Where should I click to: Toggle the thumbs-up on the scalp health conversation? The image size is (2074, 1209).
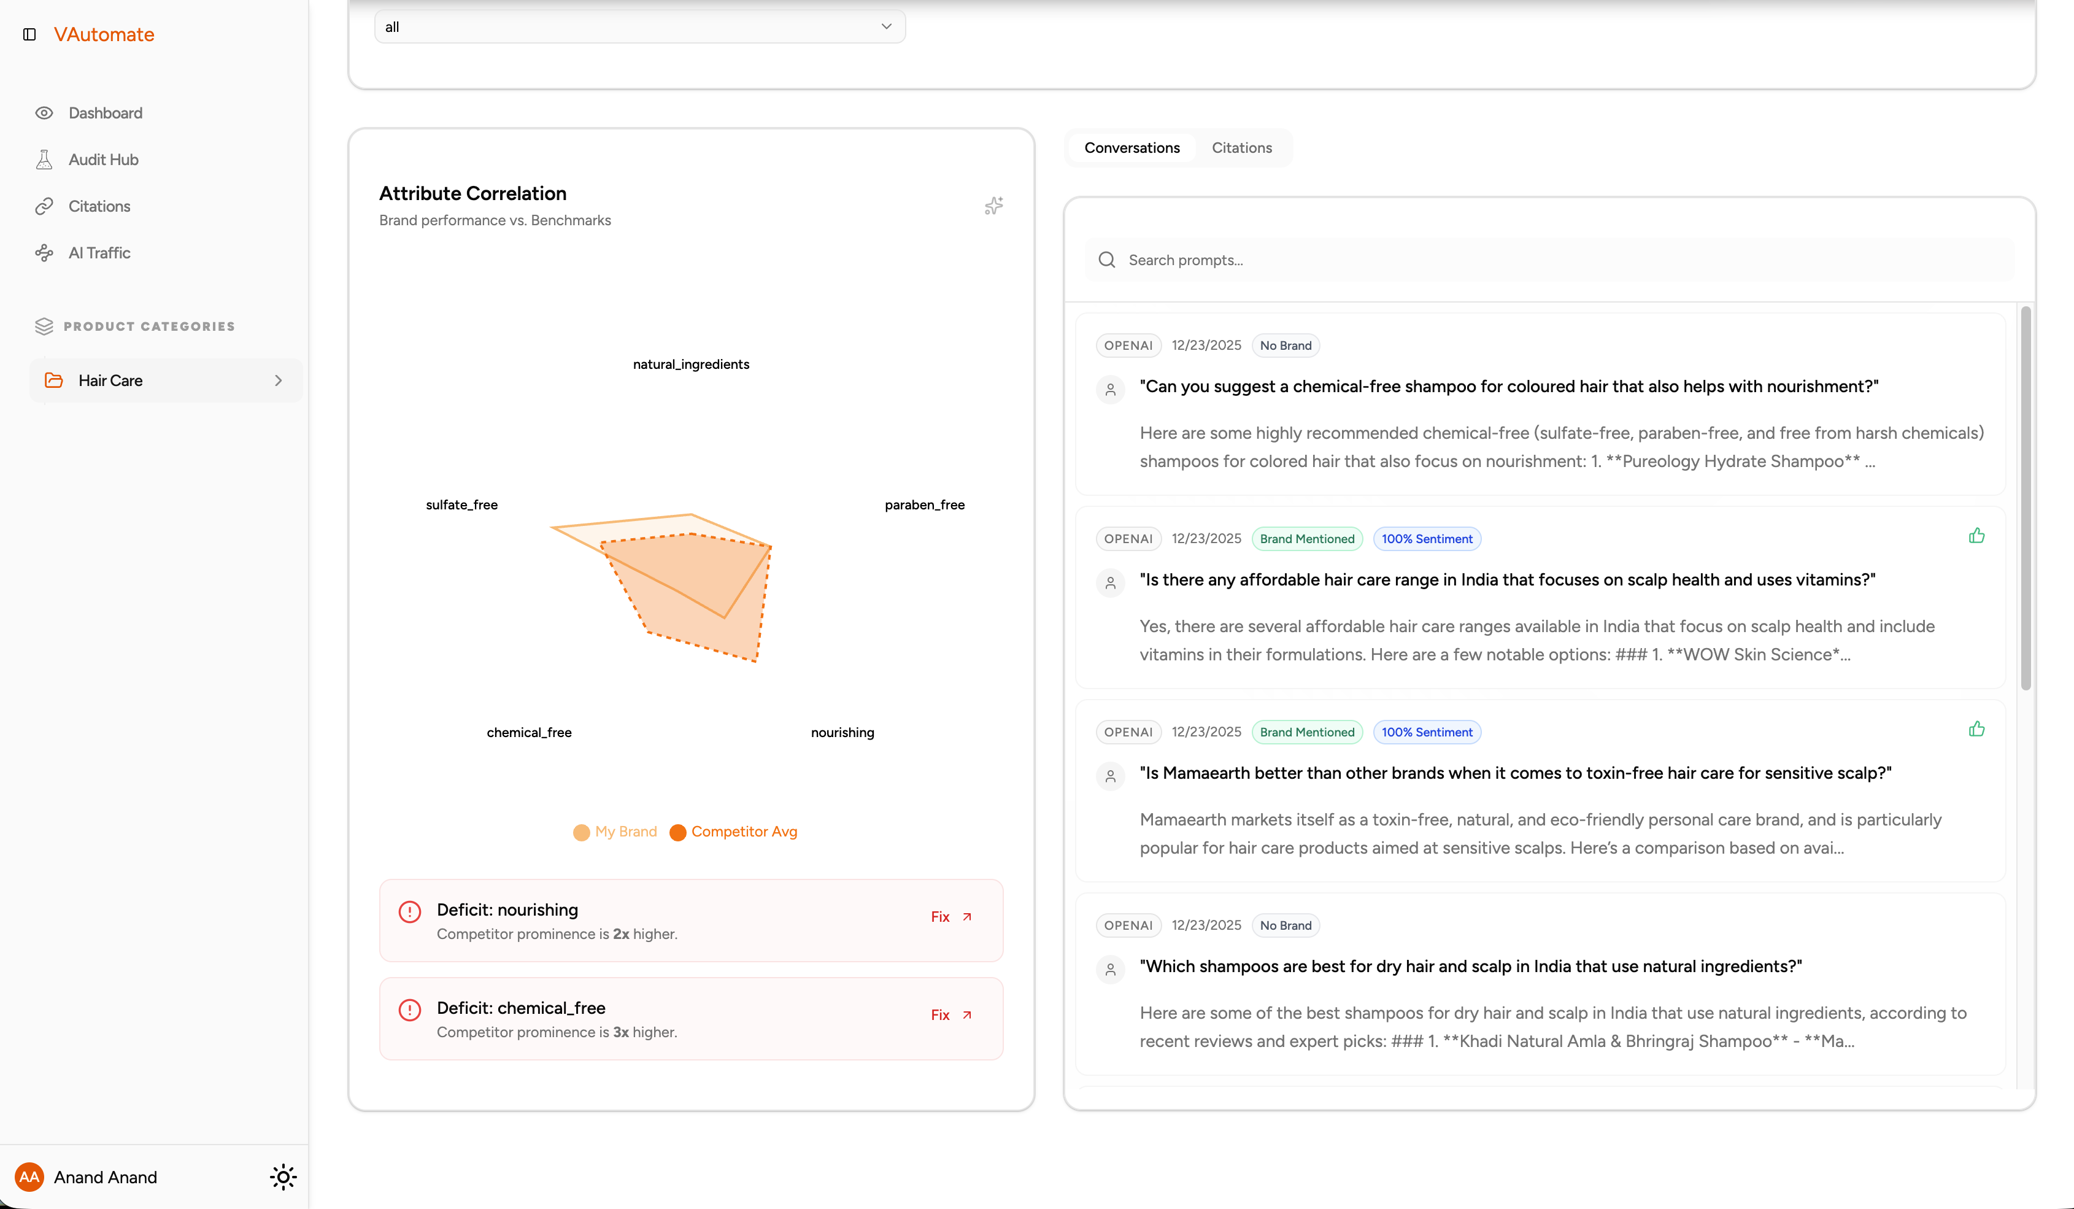[x=1978, y=535]
